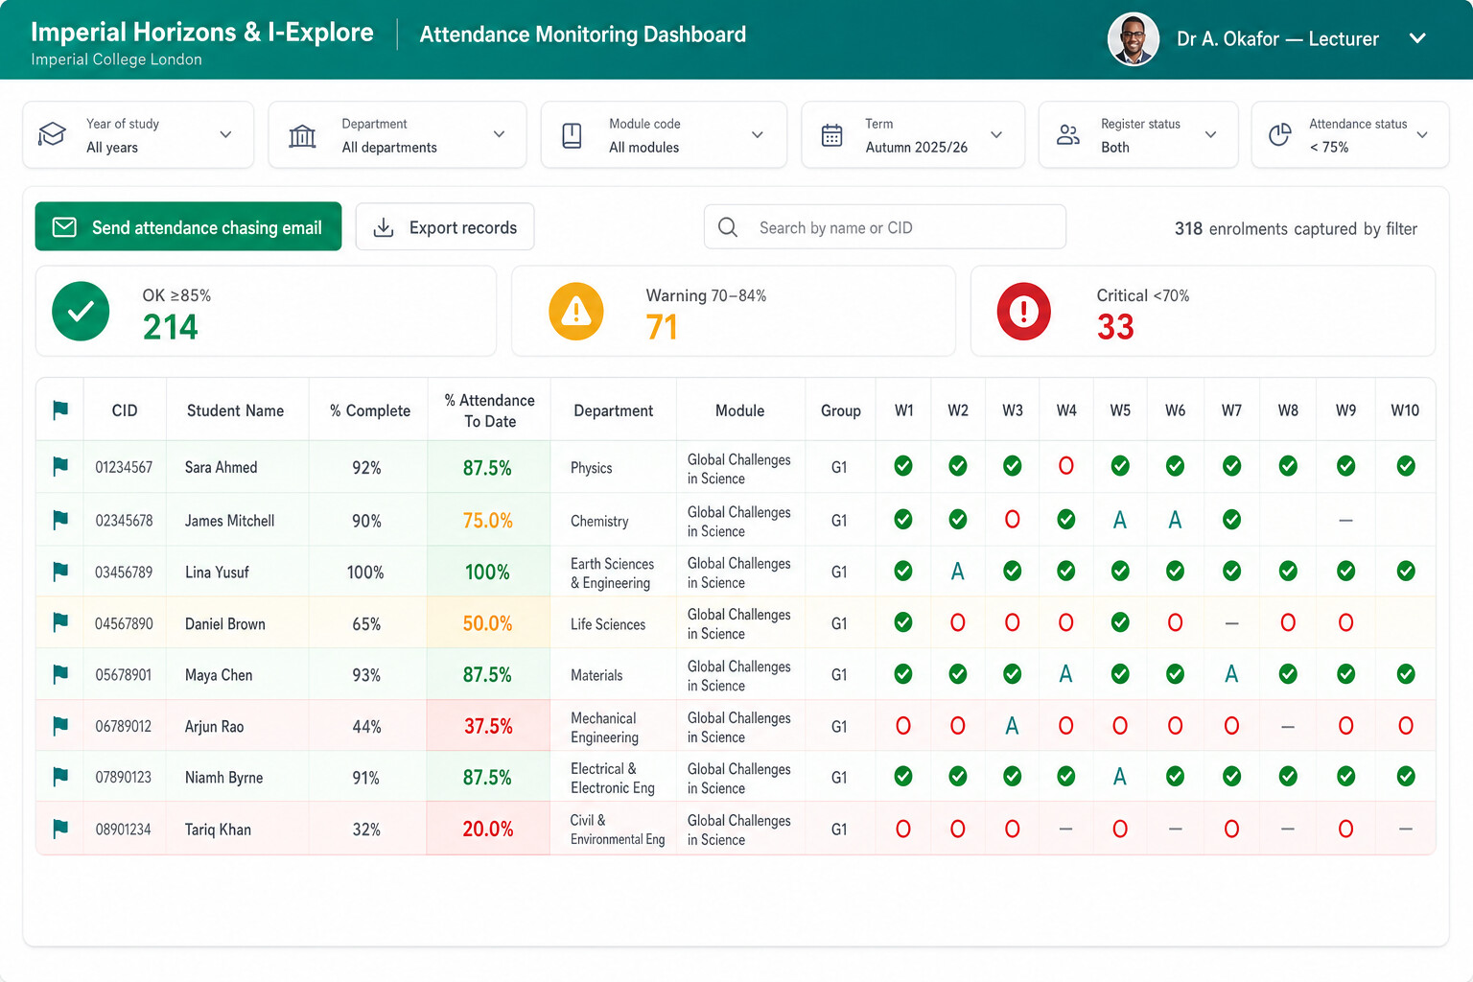
Task: Click Tariq Khan's W1 absent circle
Action: pyautogui.click(x=903, y=829)
